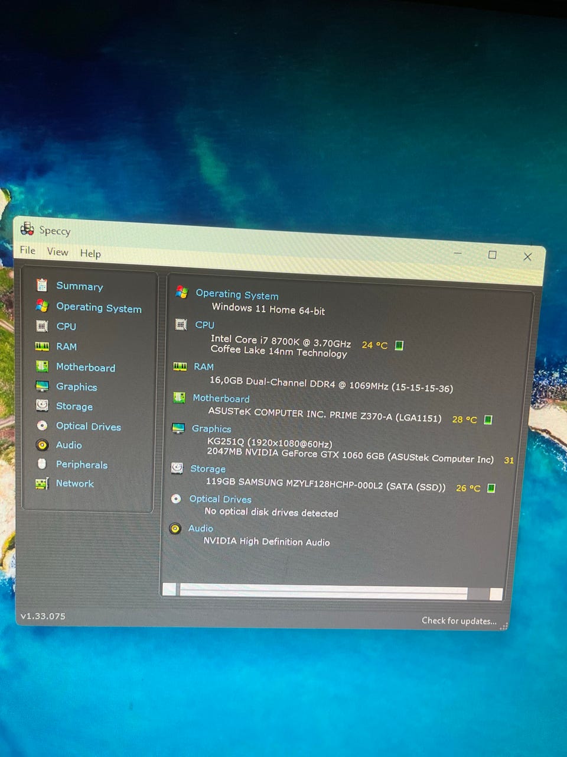Click NVIDIA GeForce GTX 1060 text
The width and height of the screenshot is (567, 757).
(350, 455)
